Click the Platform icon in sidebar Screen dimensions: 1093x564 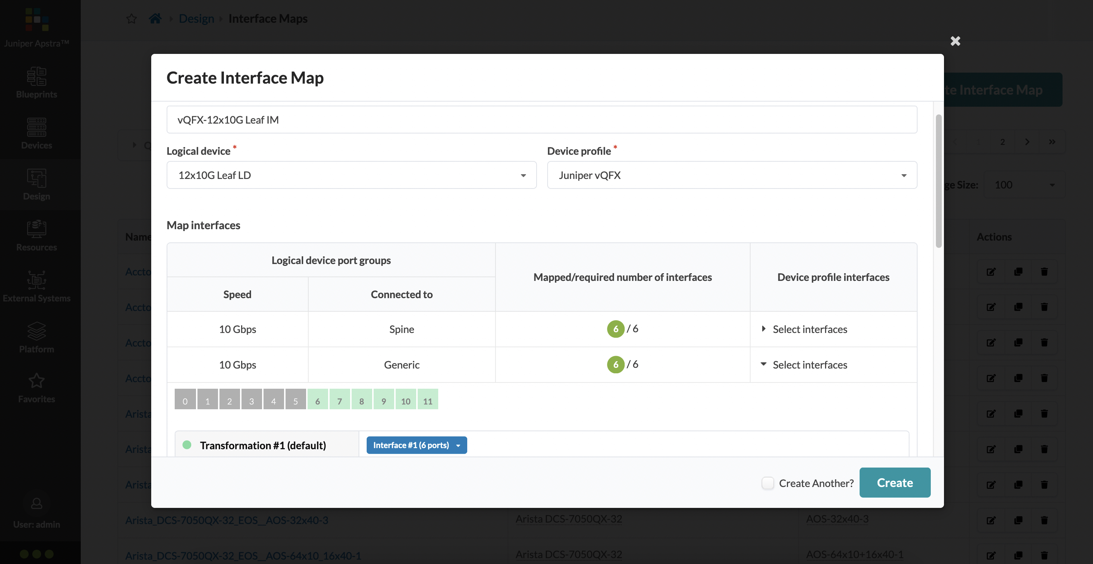(36, 349)
